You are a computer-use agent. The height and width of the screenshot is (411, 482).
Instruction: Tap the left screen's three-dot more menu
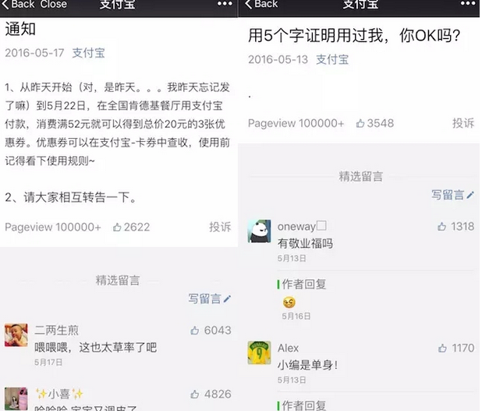[225, 4]
